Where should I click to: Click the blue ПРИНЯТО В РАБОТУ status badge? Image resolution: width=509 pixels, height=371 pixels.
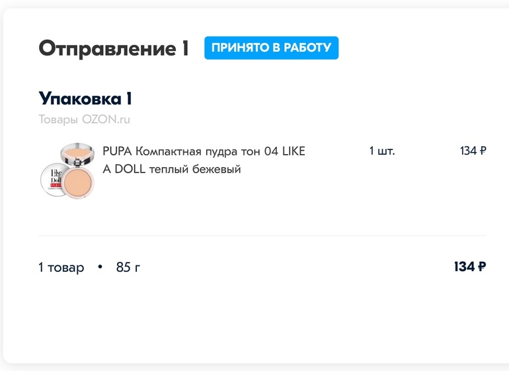pos(271,48)
